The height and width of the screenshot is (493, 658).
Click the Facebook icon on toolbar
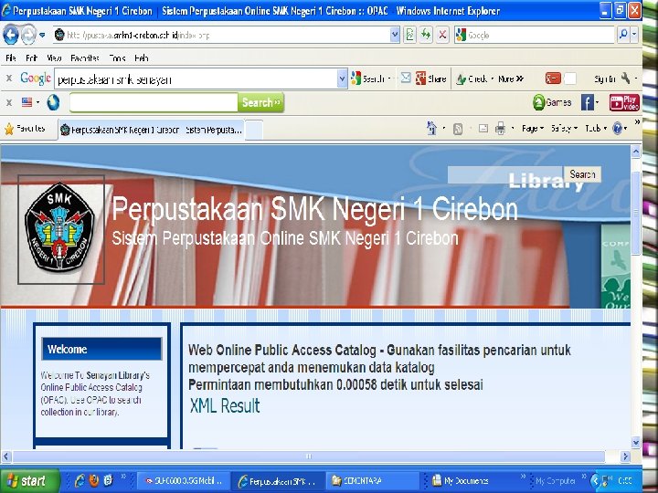[x=587, y=102]
